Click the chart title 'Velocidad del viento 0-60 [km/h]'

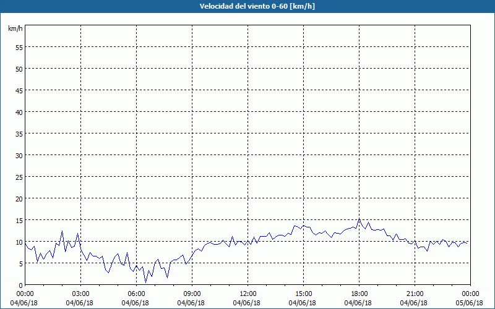(x=257, y=6)
